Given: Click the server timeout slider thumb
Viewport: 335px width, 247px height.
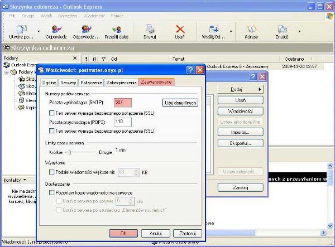Looking at the screenshot, I should (69, 152).
